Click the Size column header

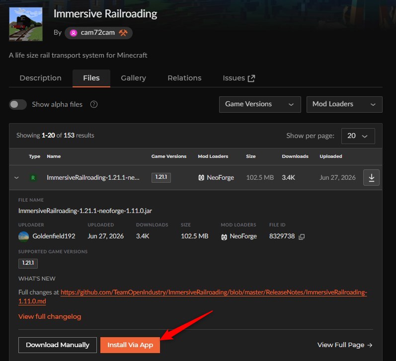[251, 156]
